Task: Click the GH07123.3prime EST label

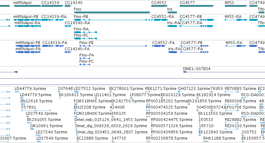Action: (x=194, y=89)
